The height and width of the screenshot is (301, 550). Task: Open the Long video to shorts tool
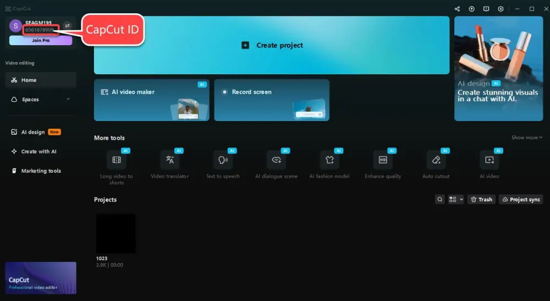(117, 160)
